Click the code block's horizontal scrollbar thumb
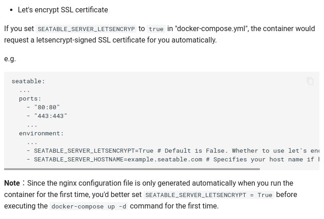 [132, 169]
